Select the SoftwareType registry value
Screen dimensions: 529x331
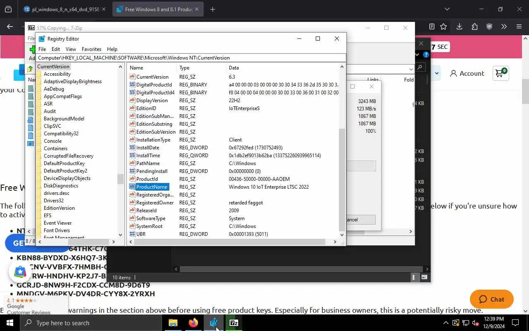coord(151,218)
